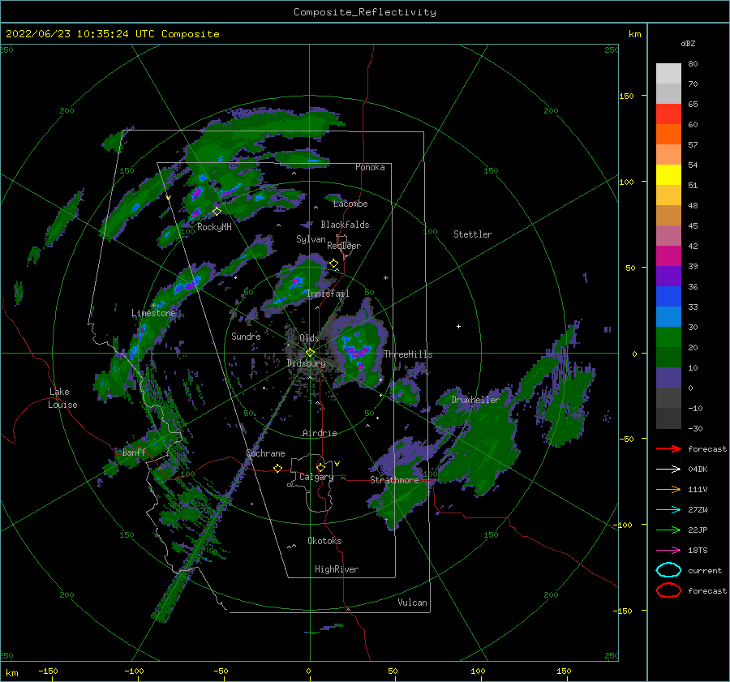This screenshot has height=682, width=730.
Task: Click the Innisfail label
Action: tap(328, 294)
